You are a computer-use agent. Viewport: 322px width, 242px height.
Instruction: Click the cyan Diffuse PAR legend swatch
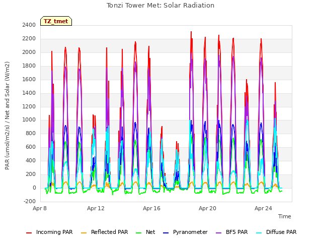(x=259, y=233)
